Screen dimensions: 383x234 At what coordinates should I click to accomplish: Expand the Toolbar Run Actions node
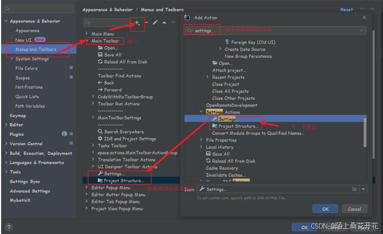click(93, 104)
